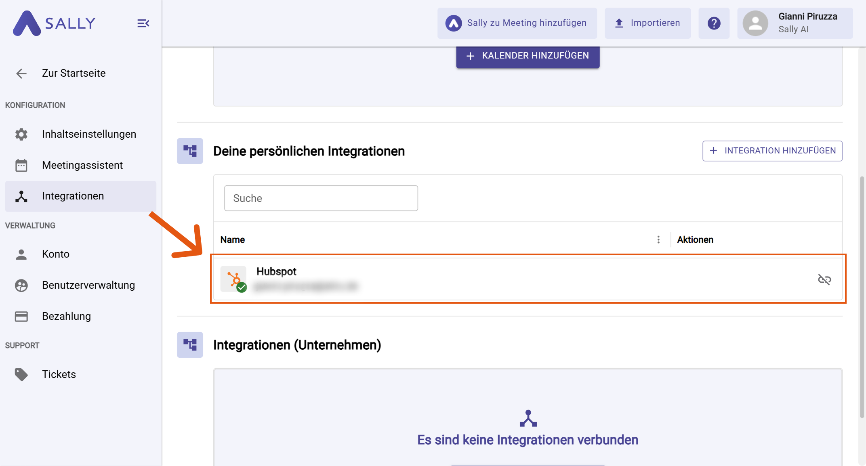Open help via question mark icon
This screenshot has width=866, height=466.
click(x=714, y=23)
